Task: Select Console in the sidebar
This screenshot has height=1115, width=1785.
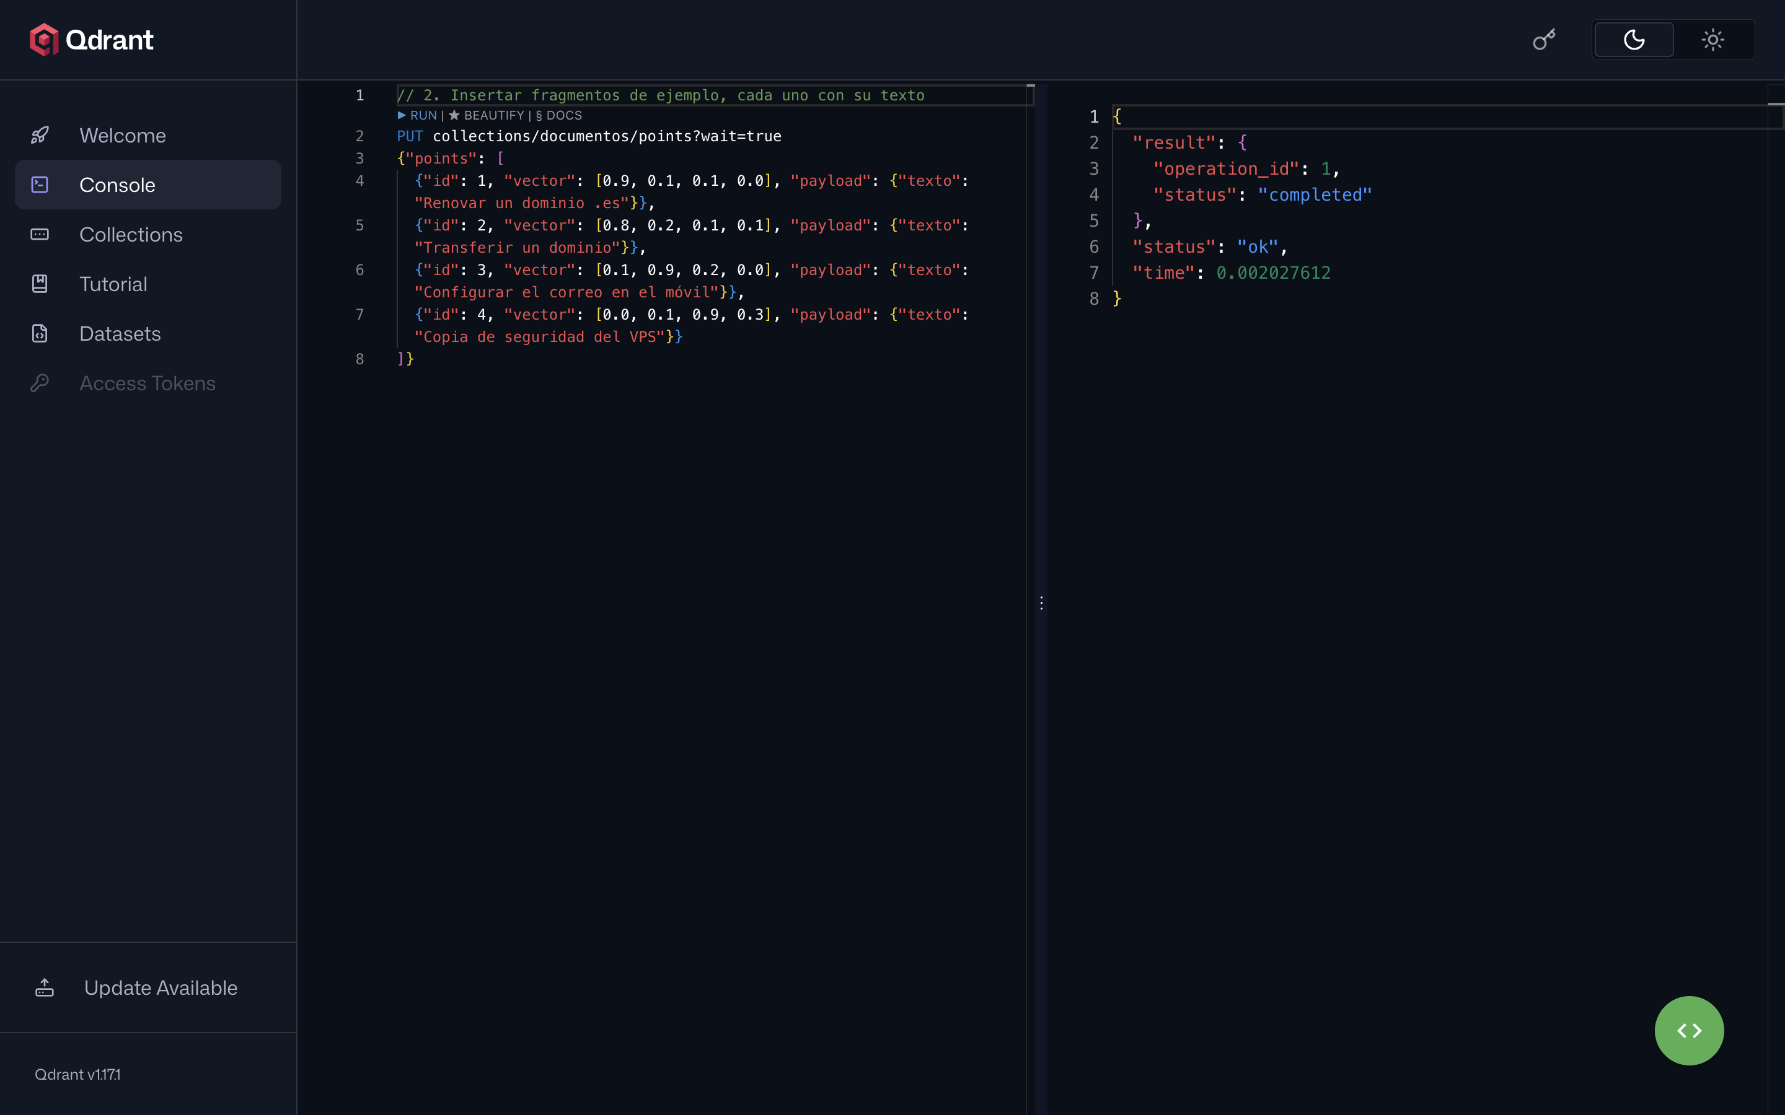Action: click(148, 185)
